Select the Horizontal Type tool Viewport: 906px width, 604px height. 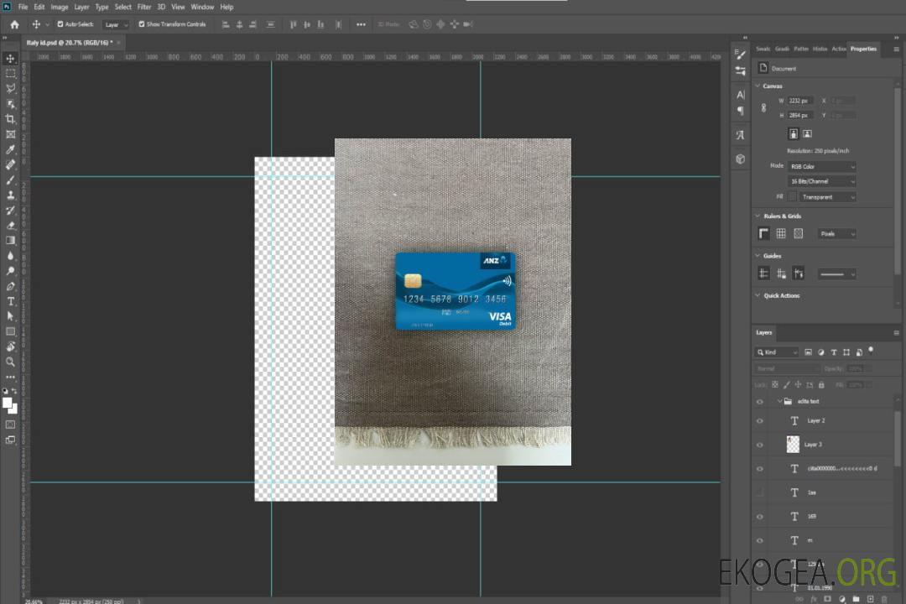(10, 301)
